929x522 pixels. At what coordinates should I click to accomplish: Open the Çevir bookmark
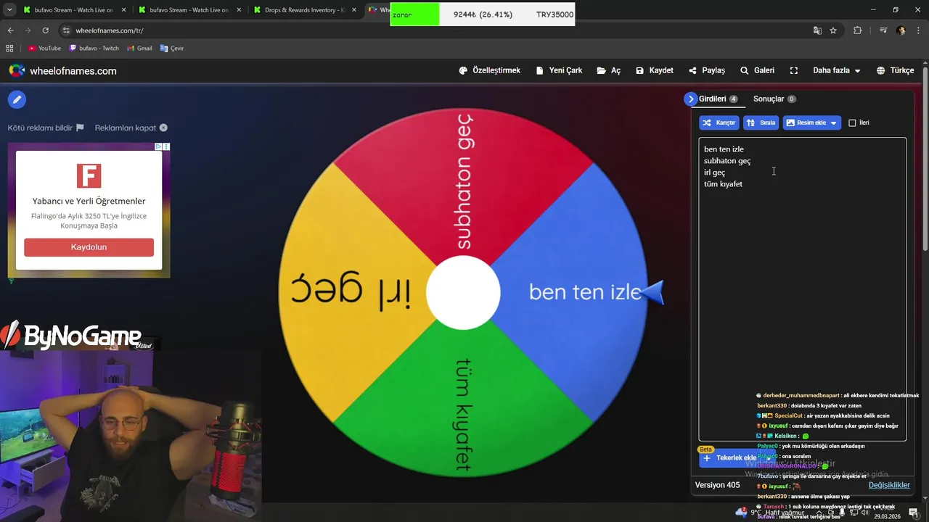point(171,48)
